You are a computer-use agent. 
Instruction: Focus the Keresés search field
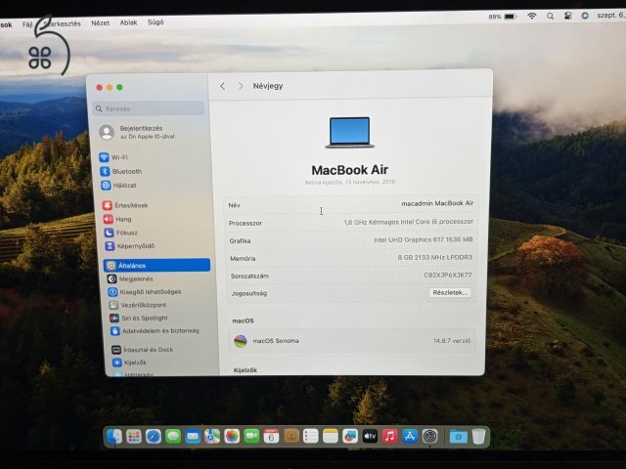(x=149, y=108)
